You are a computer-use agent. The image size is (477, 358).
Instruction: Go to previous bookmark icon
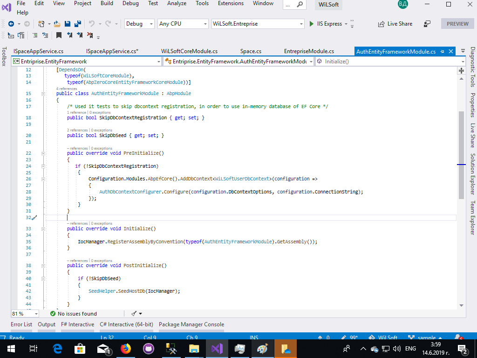(69, 35)
